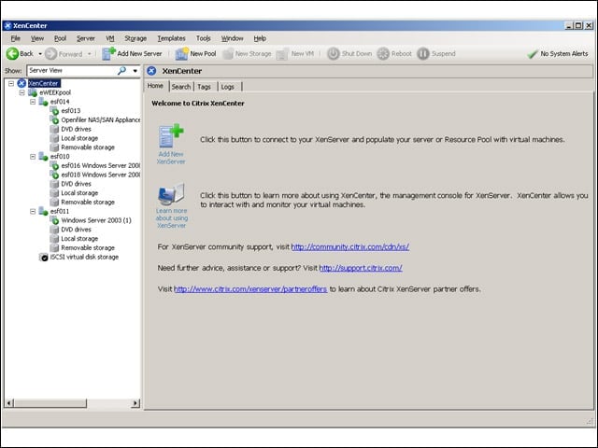Open the Help menu
598x448 pixels.
point(260,38)
